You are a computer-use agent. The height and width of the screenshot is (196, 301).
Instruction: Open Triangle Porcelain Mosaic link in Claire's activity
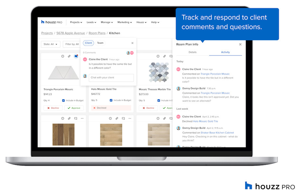pos(215,74)
